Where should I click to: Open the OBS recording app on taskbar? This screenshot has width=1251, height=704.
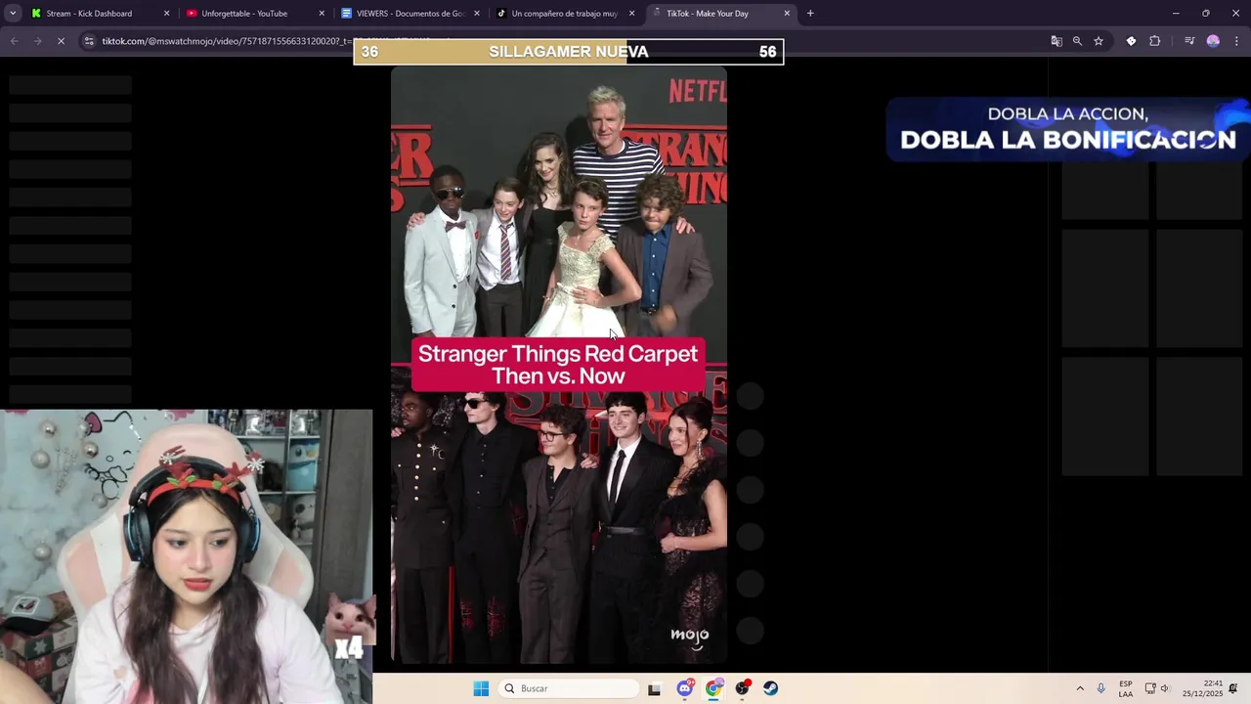coord(743,688)
